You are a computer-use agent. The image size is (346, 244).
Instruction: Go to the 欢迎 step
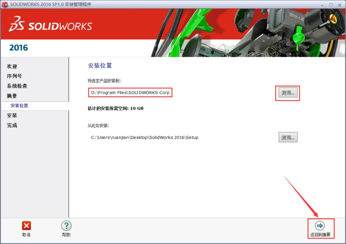[x=12, y=66]
